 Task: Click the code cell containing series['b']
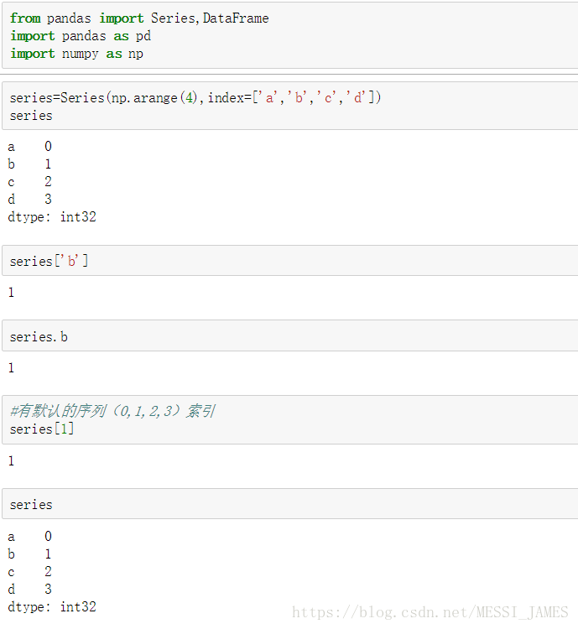pyautogui.click(x=289, y=261)
